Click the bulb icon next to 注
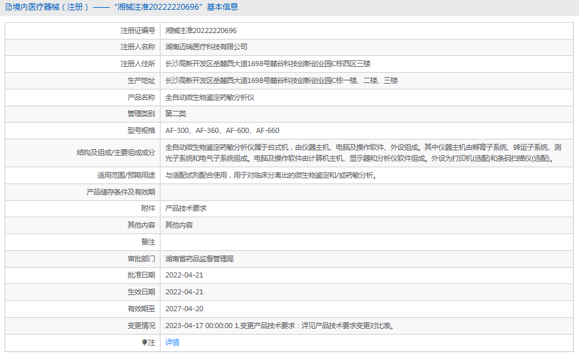 coord(144,342)
